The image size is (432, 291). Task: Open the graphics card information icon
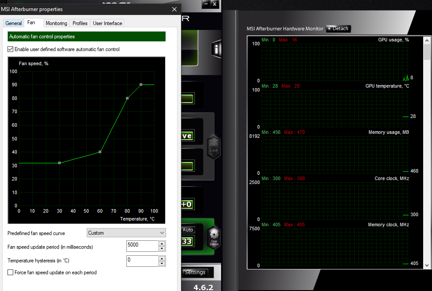(217, 50)
